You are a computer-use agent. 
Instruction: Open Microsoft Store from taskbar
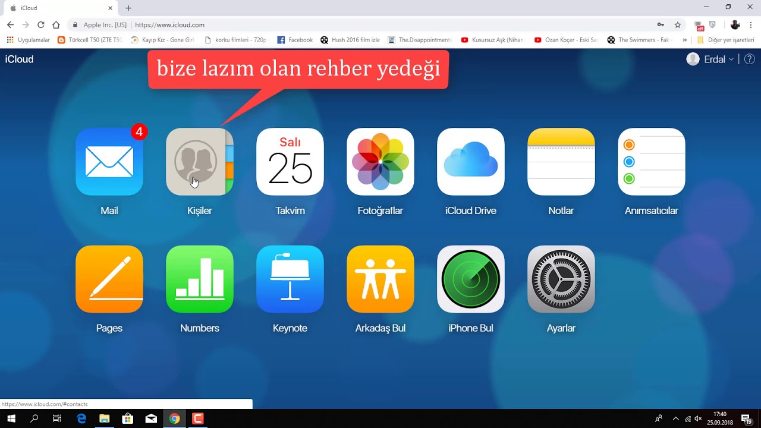128,418
